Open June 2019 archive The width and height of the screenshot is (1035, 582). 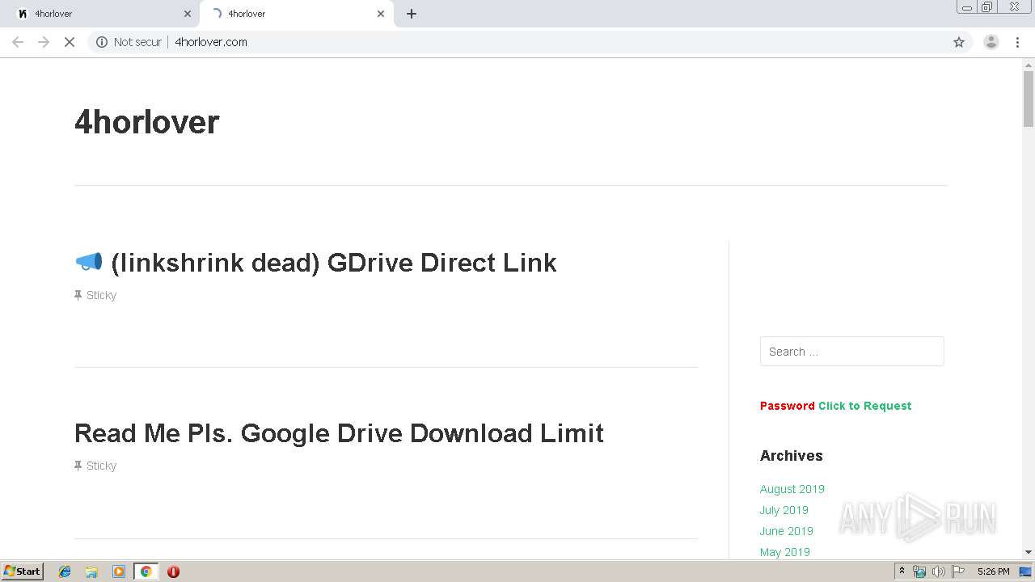coord(787,531)
